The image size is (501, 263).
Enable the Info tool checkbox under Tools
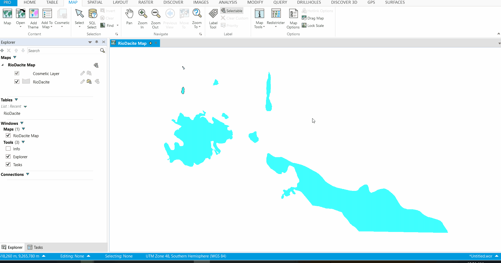(8, 148)
